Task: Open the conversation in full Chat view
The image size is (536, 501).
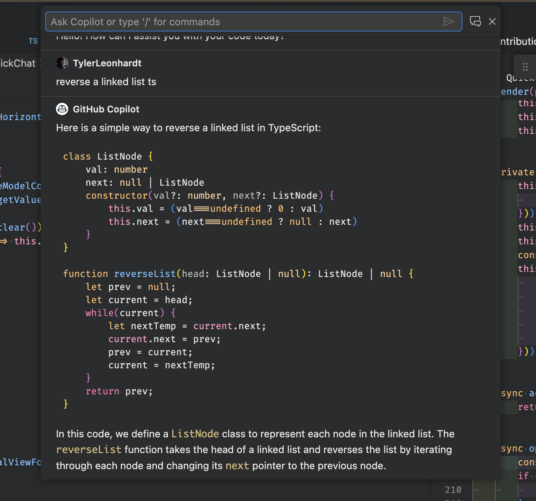Action: tap(475, 21)
